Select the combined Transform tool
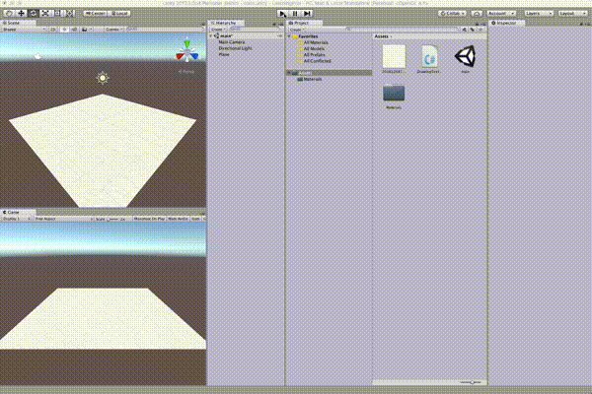Viewport: 592px width, 394px height. (x=70, y=13)
